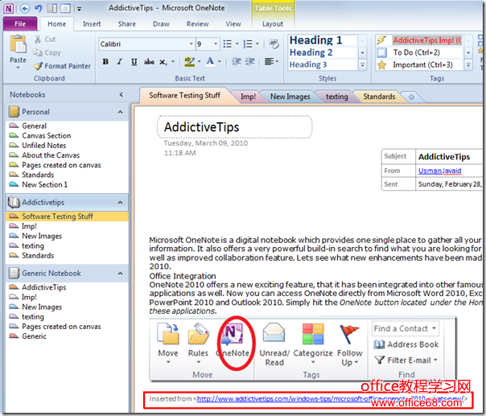Click the OneNote application icon in title bar

[x=9, y=8]
